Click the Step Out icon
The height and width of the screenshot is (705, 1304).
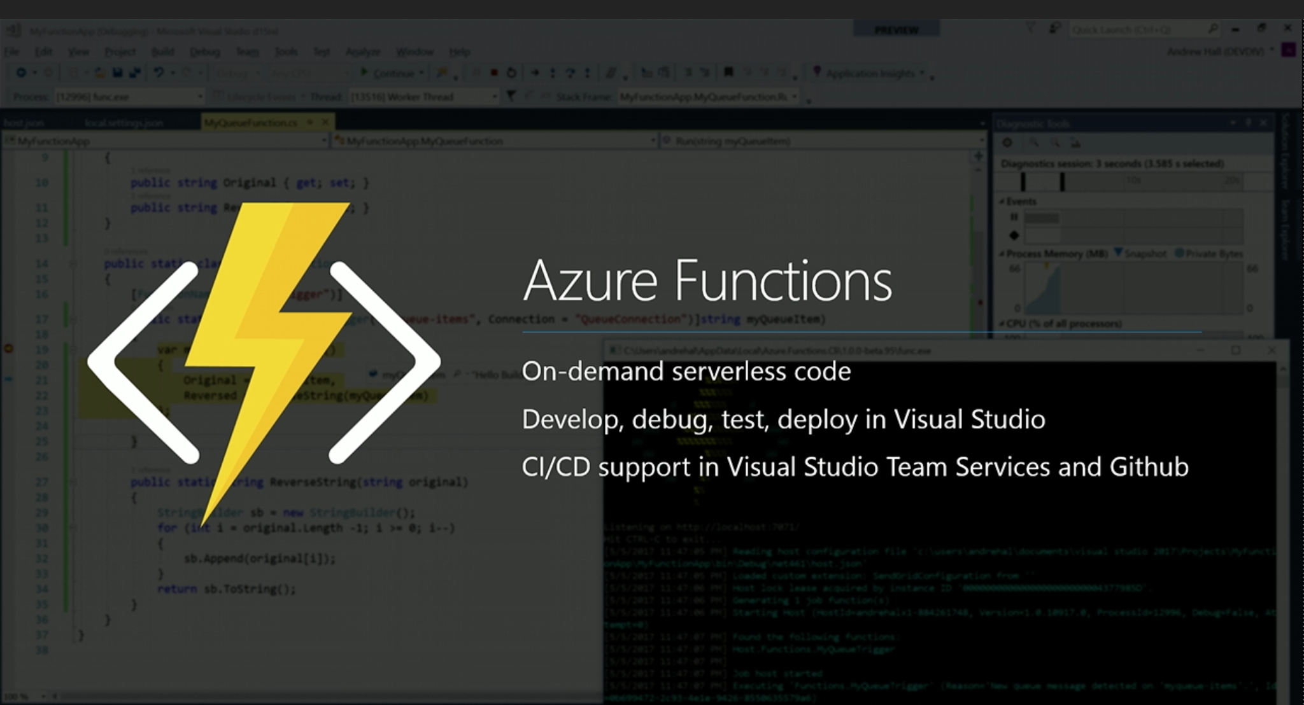[587, 73]
